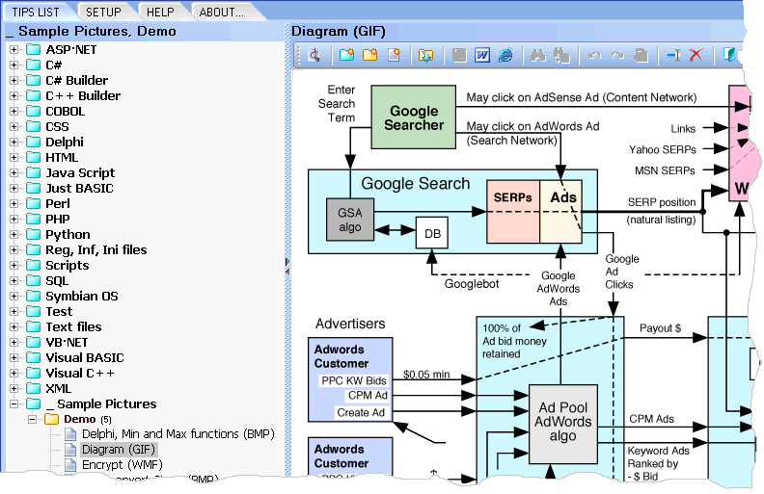764x494 pixels.
Task: Open the HELP tab
Action: 160,12
